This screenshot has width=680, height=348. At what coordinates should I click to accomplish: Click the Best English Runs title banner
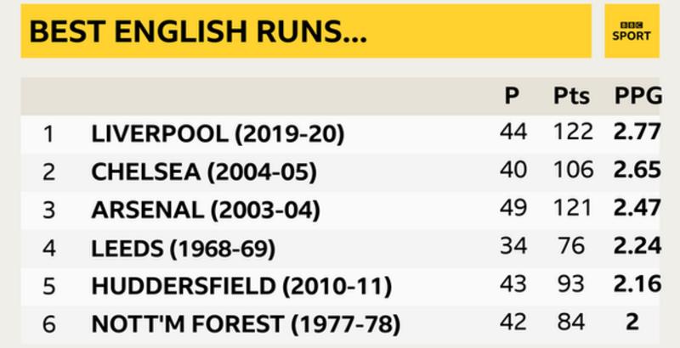pos(305,31)
